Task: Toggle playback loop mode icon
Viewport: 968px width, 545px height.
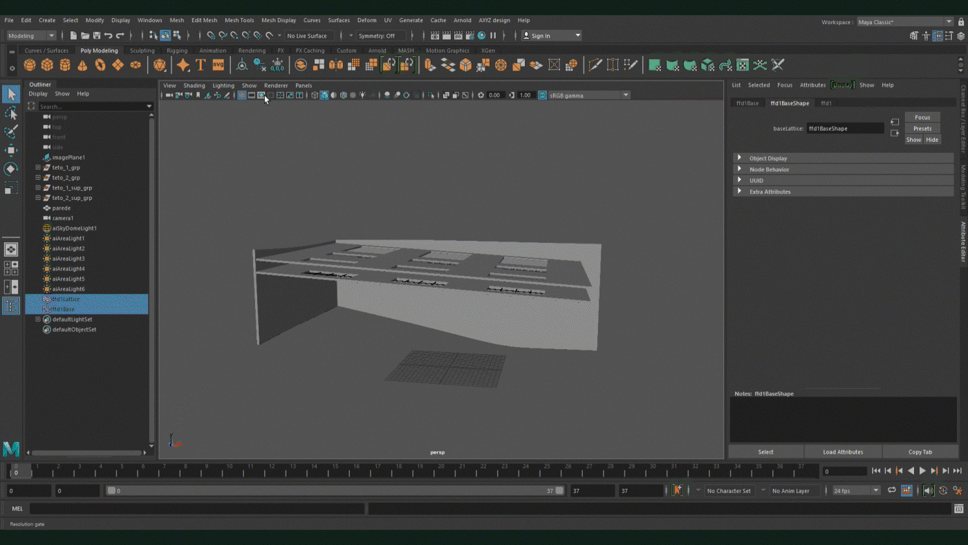Action: pos(892,490)
